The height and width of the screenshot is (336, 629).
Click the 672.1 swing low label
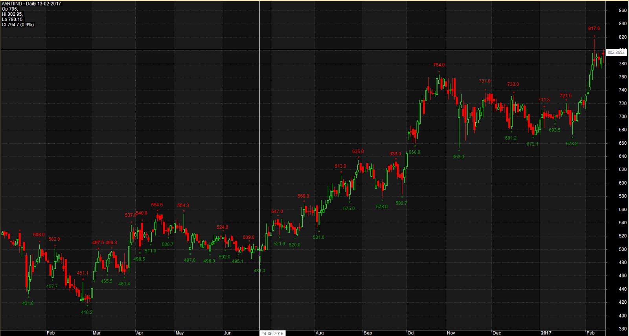tap(533, 144)
